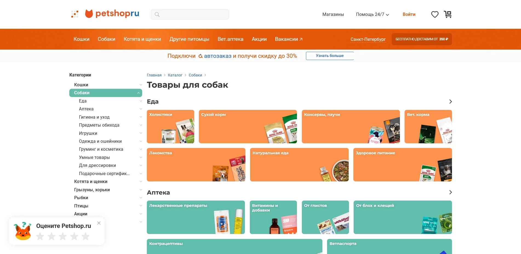
Task: Open the Помощь 24/7 dropdown
Action: 372,14
